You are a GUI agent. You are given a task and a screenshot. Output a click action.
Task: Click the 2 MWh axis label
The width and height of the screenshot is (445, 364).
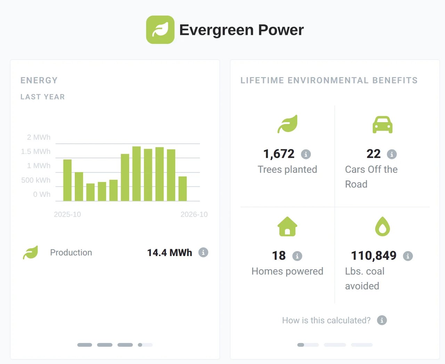tap(39, 137)
